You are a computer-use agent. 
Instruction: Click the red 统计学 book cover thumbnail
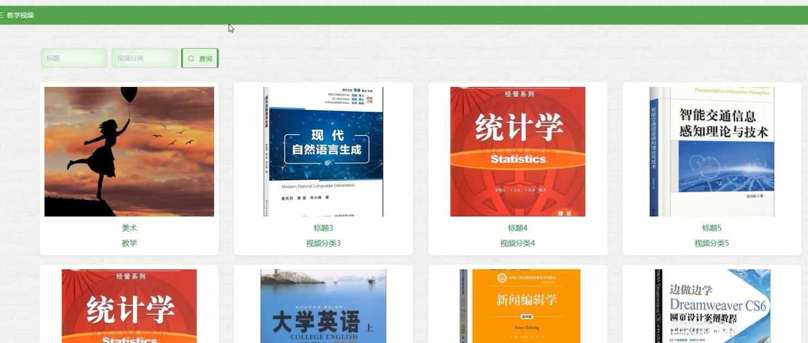(518, 151)
